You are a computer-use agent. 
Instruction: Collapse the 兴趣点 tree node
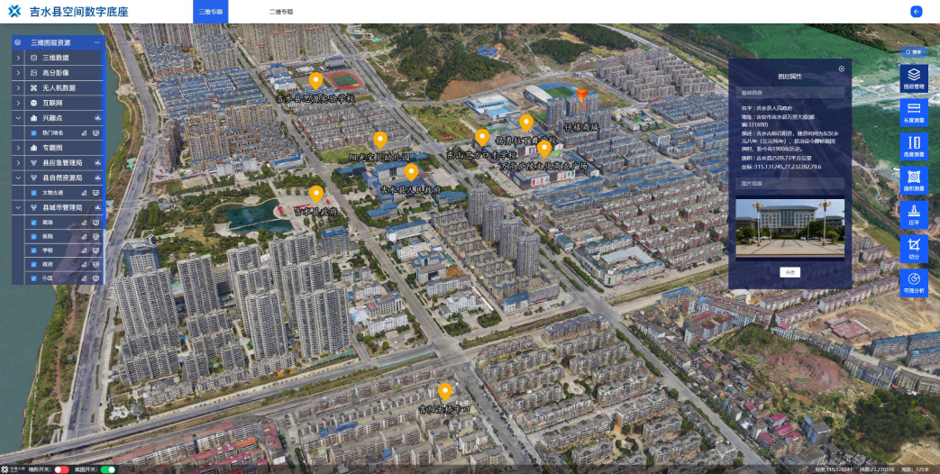(19, 118)
